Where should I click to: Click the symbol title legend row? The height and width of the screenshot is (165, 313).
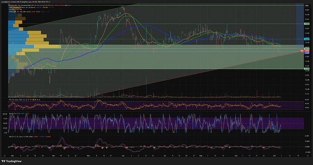pos(40,5)
